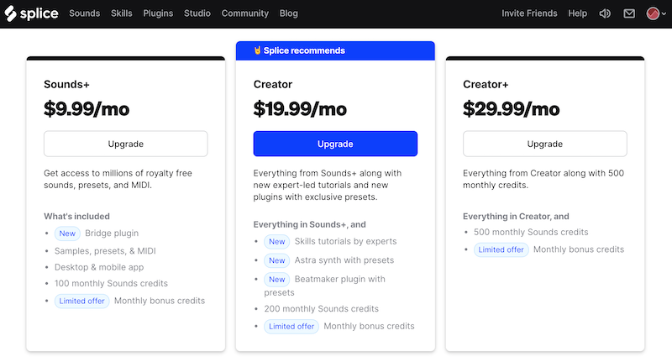Image resolution: width=672 pixels, height=362 pixels.
Task: Open the Studio page
Action: 197,13
